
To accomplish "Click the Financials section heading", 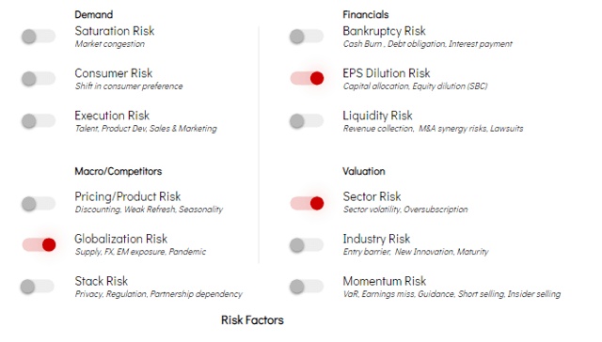I will tap(366, 15).
